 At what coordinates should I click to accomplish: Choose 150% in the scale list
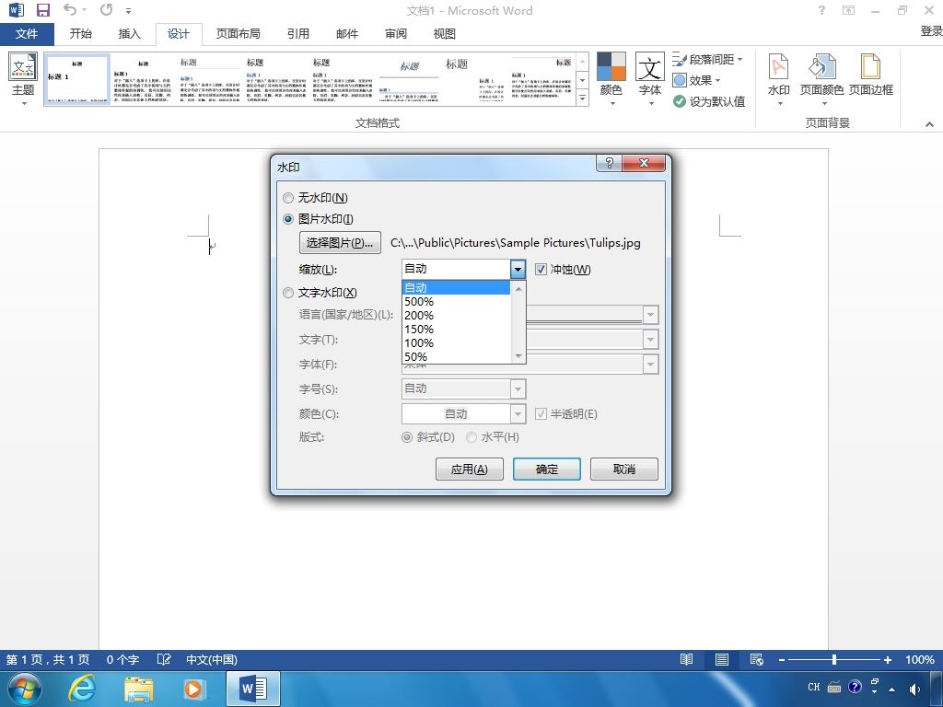457,330
